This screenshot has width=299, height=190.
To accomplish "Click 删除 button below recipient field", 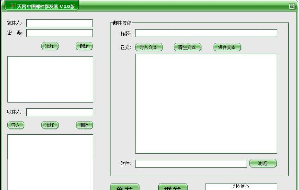I will [85, 125].
